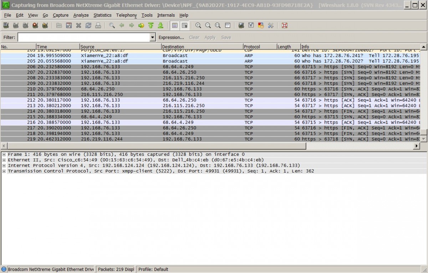Start a new live capture icon
This screenshot has height=273, width=428.
click(x=25, y=26)
